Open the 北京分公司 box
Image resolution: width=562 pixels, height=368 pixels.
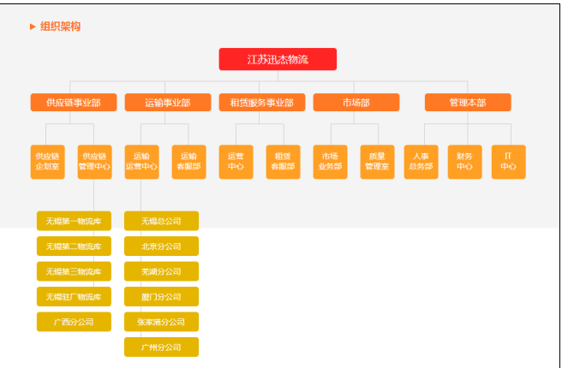click(x=161, y=246)
